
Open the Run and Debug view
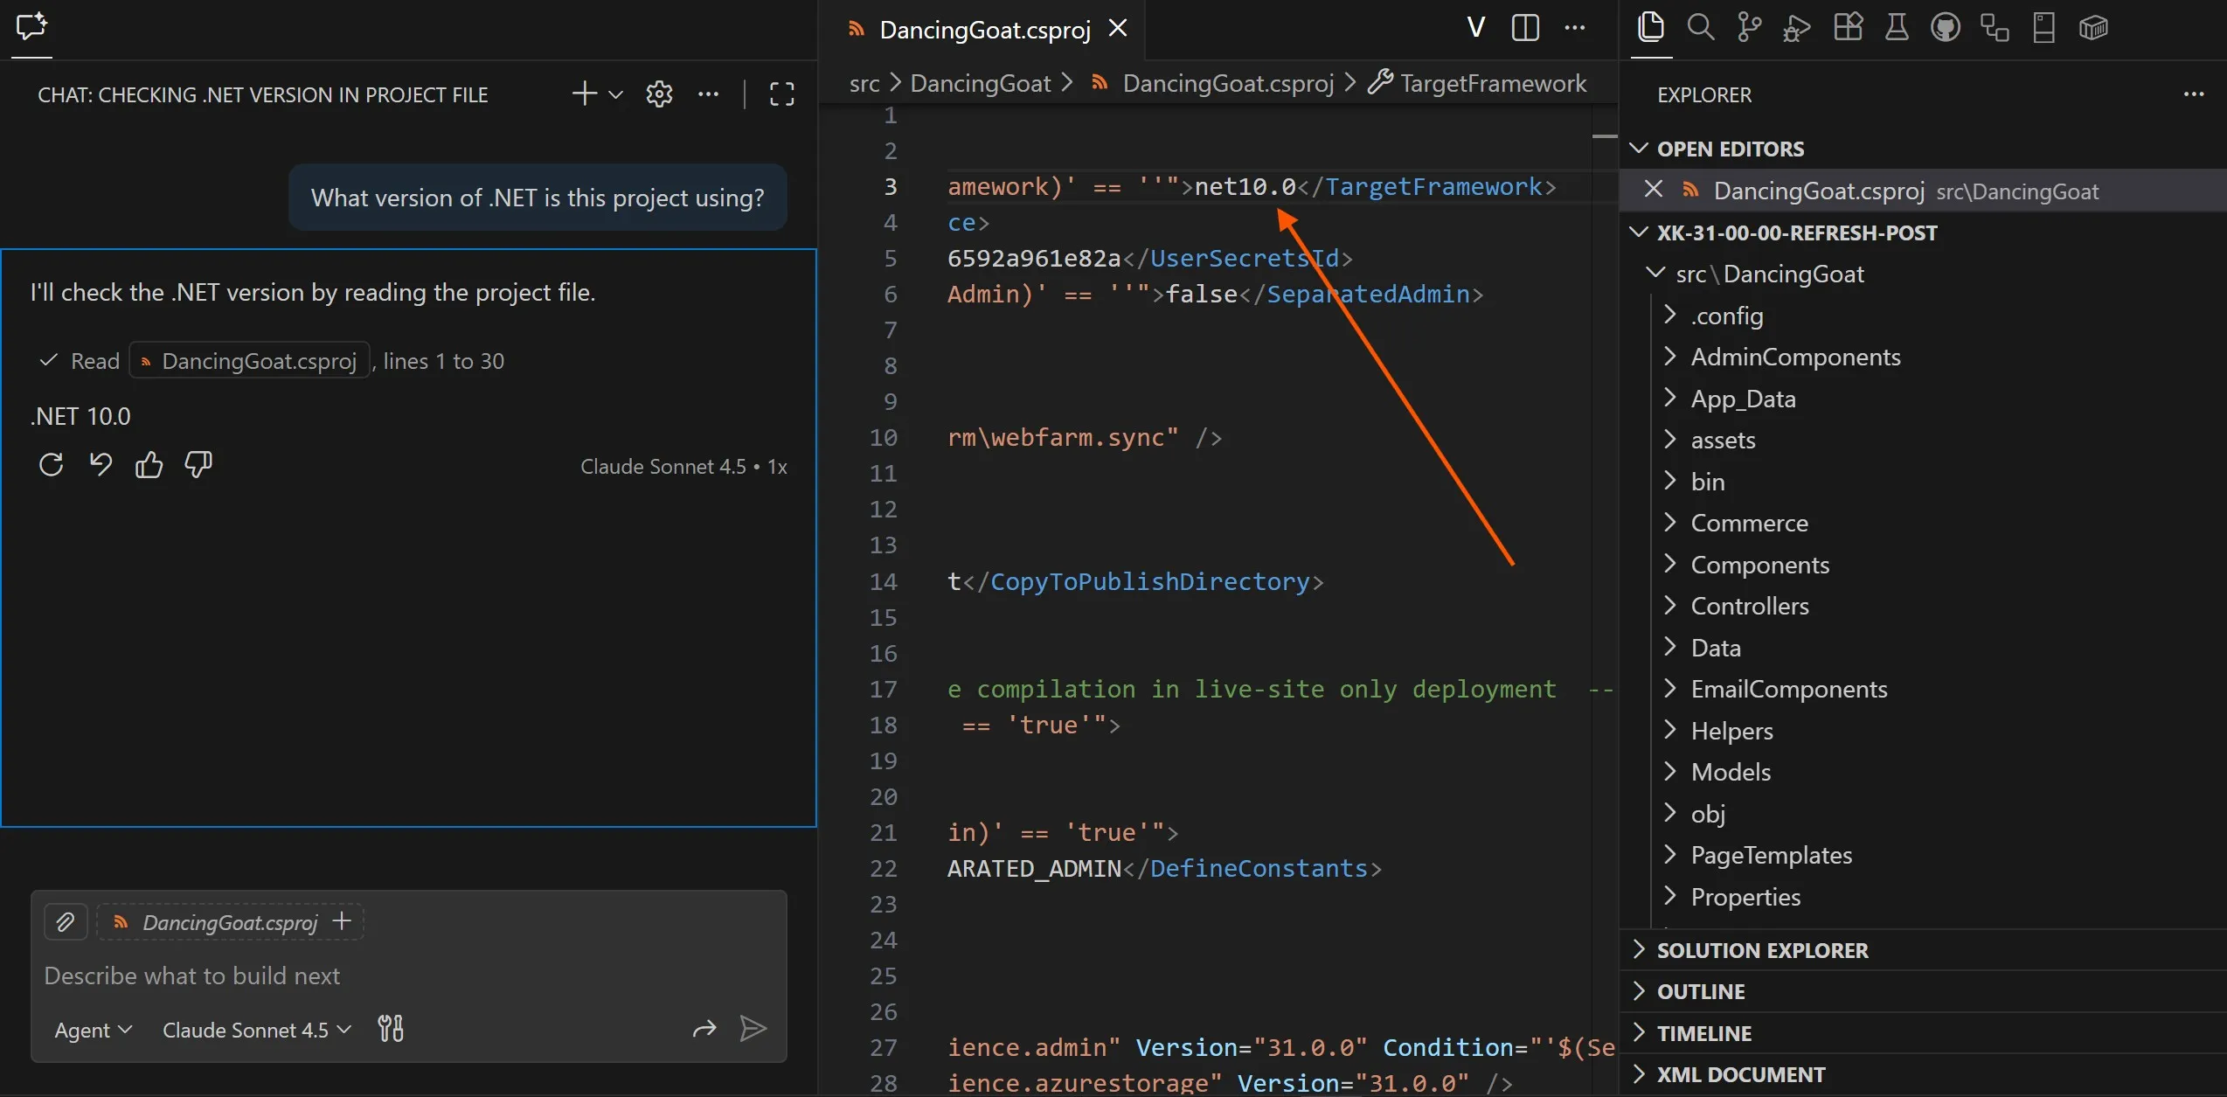coord(1797,28)
